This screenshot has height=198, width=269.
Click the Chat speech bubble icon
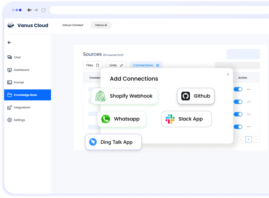(10, 57)
